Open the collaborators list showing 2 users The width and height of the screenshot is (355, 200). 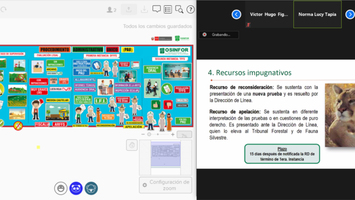coord(111,10)
